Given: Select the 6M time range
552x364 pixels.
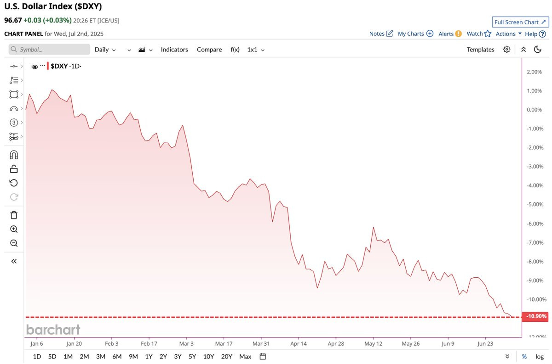Looking at the screenshot, I should coord(117,357).
